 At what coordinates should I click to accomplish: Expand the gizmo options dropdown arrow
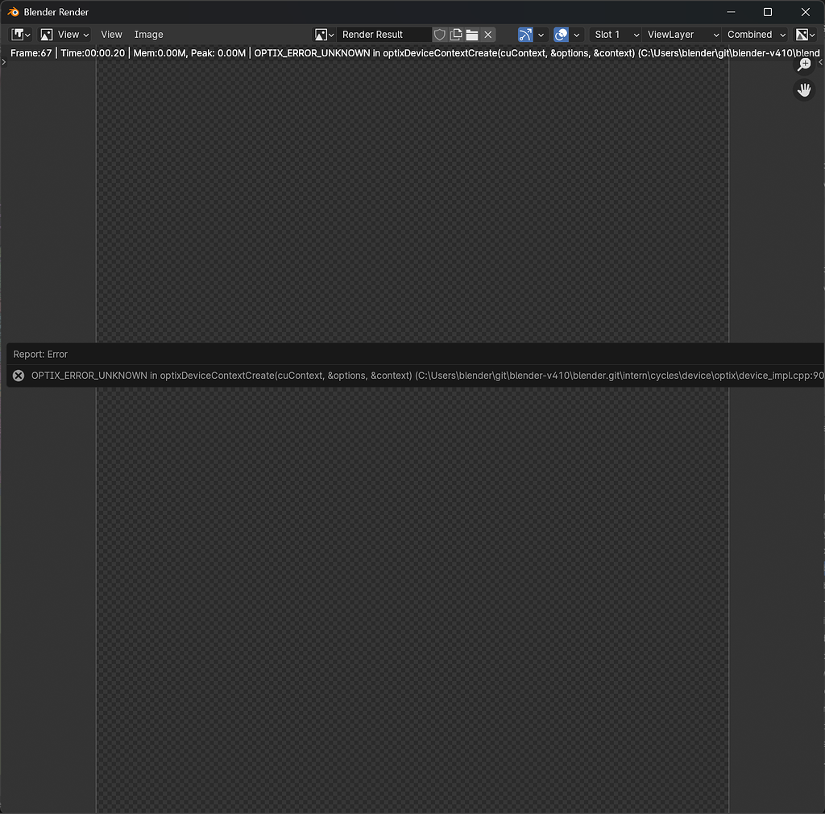point(541,35)
